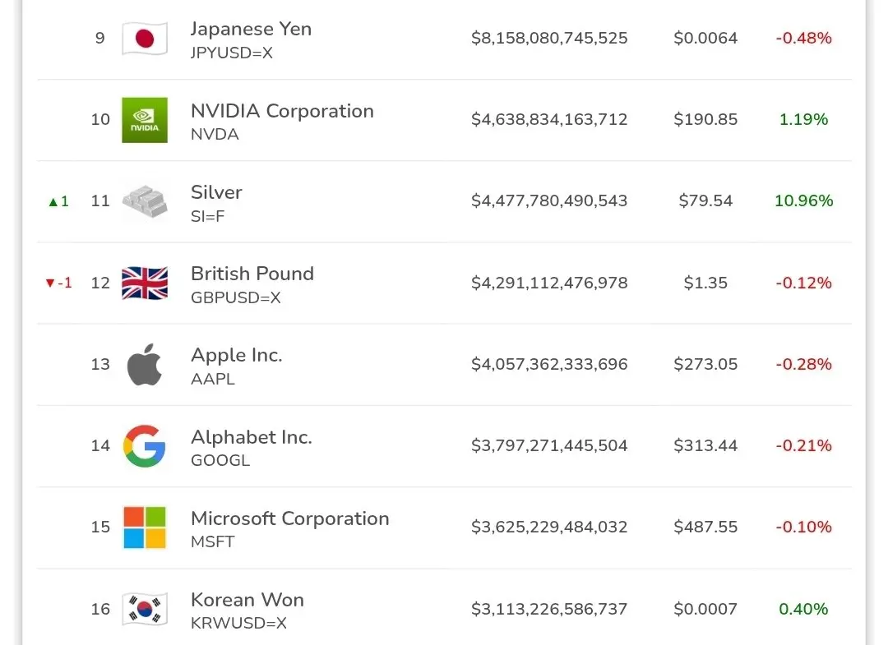Click the KRWUSD=X ticker symbol
This screenshot has width=888, height=645.
coord(238,624)
